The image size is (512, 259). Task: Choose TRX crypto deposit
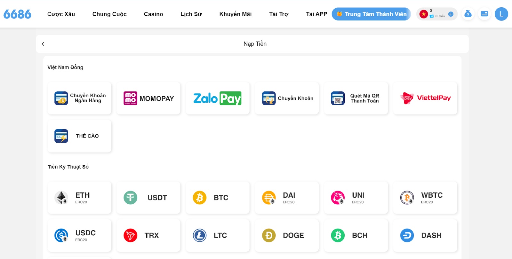pyautogui.click(x=148, y=235)
